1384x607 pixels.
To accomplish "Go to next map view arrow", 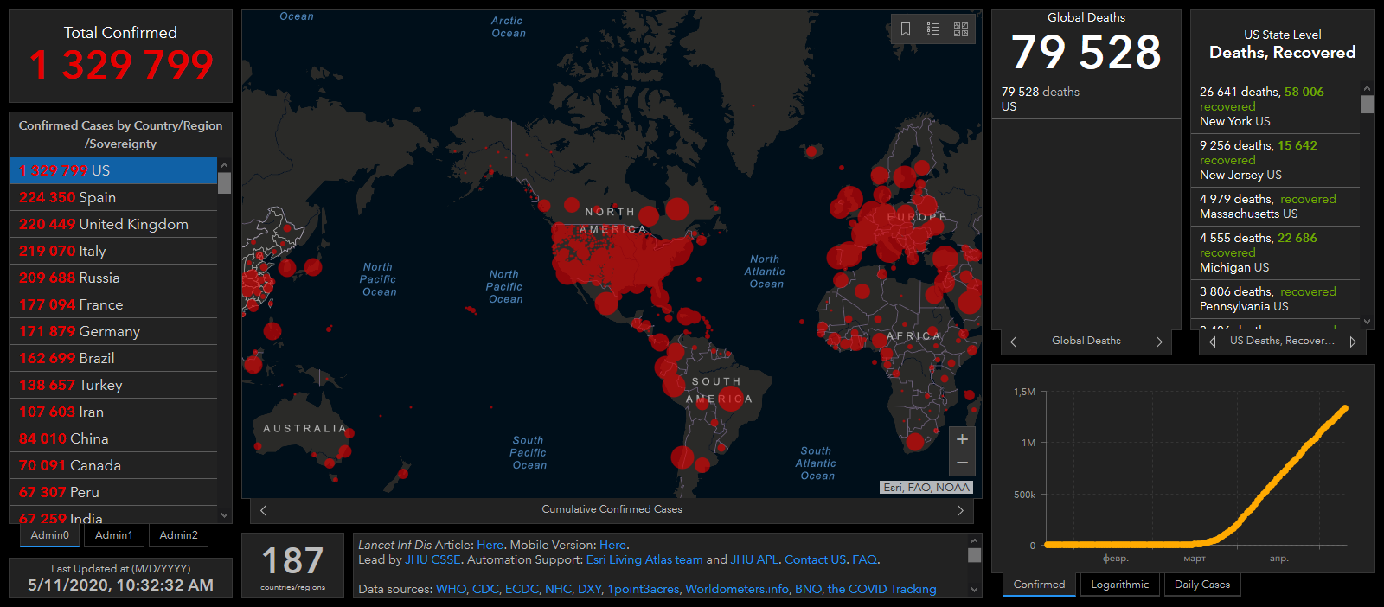I will (959, 510).
